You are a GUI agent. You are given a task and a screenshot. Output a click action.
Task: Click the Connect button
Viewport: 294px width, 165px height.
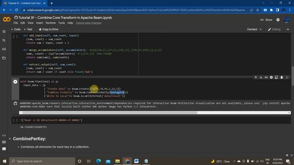252,29
